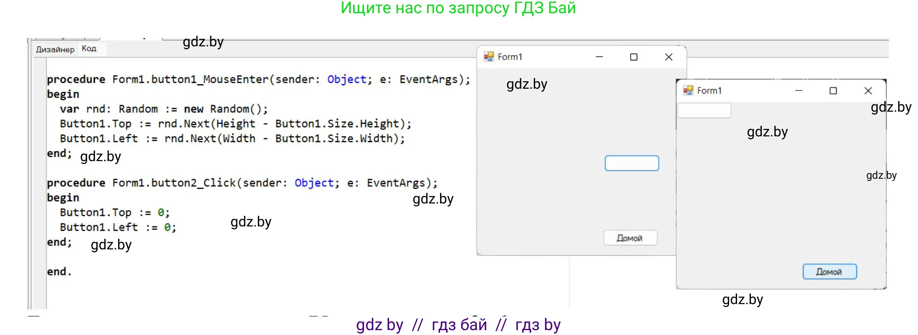Minimize the right Form1 window
Image resolution: width=918 pixels, height=335 pixels.
pos(798,90)
